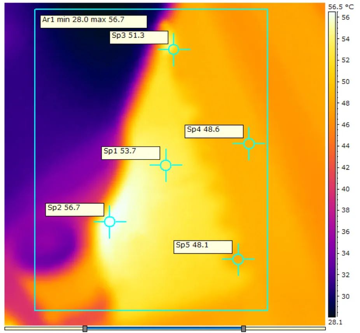Click the 'Sp5 48.1' label box
This screenshot has height=333, width=360.
click(203, 247)
